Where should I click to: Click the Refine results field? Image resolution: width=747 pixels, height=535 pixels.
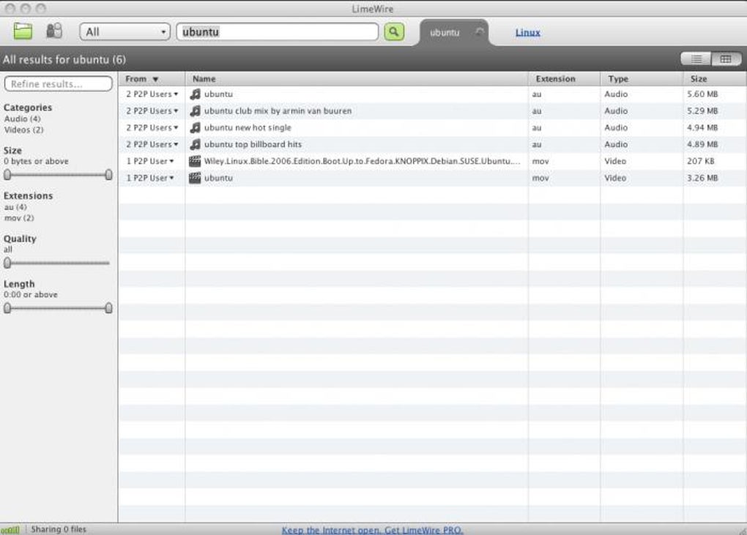[x=58, y=83]
